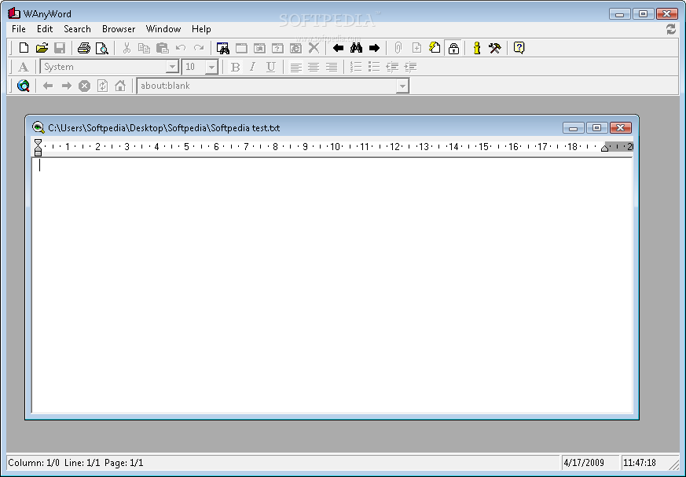Click the window search icon with binoculars
The width and height of the screenshot is (686, 477).
(222, 48)
